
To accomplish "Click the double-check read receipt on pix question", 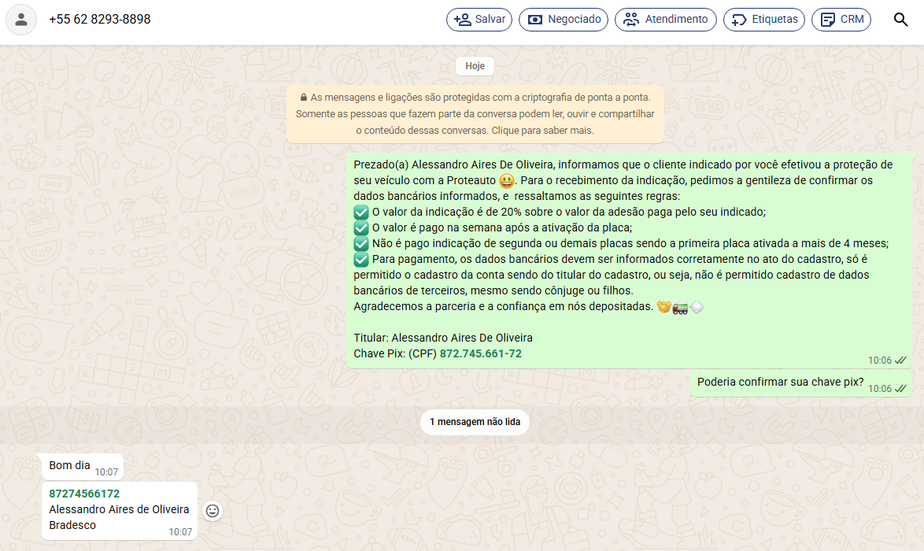I will point(901,389).
